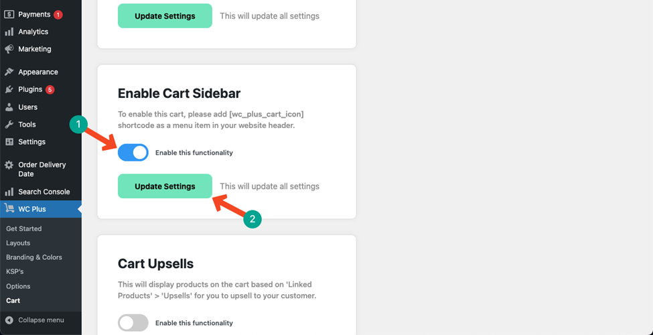Click the Order Delivery Date gear icon
The width and height of the screenshot is (653, 335).
click(9, 165)
